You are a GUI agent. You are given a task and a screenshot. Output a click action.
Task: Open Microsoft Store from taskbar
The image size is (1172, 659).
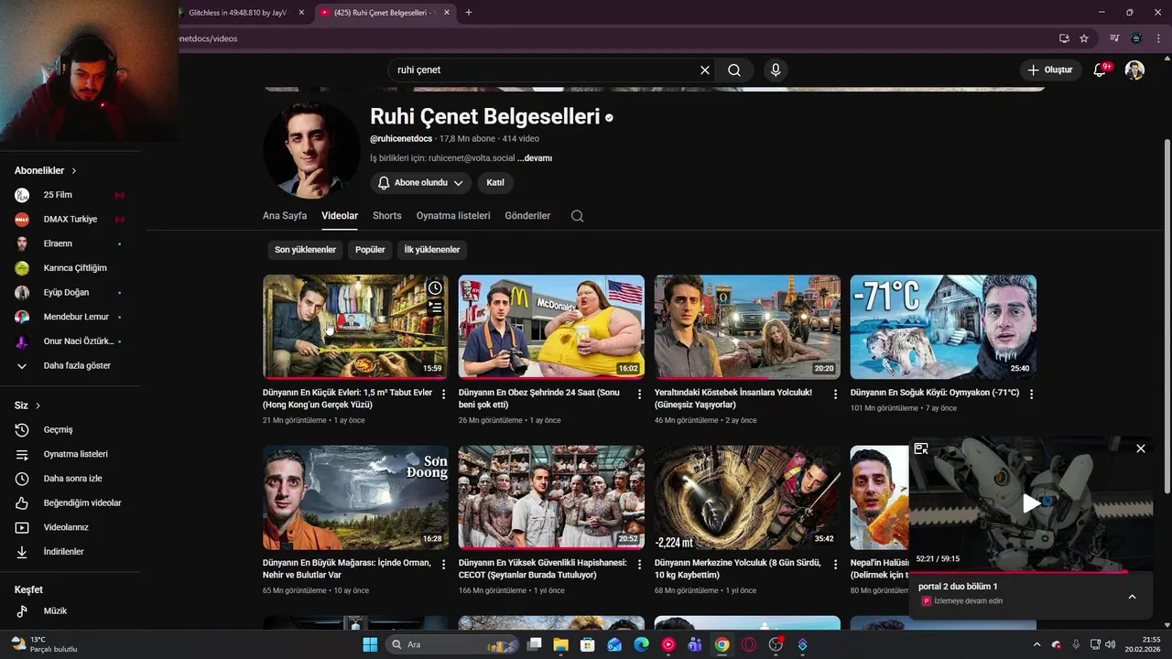(587, 644)
